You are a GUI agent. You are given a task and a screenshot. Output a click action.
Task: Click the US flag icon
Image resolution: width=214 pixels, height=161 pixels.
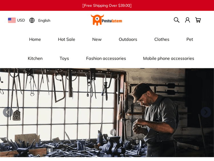point(12,20)
